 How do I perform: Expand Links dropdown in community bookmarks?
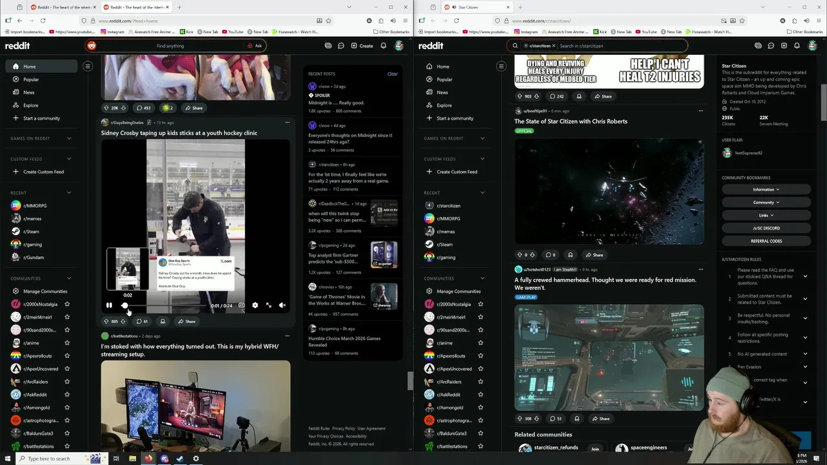pos(766,215)
